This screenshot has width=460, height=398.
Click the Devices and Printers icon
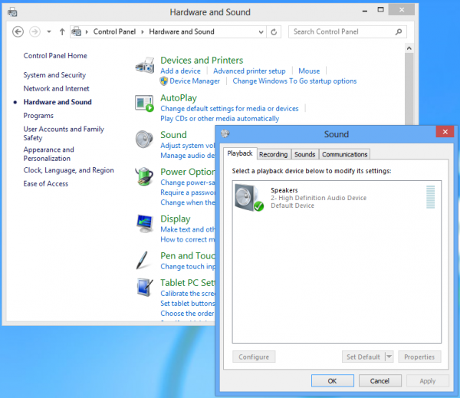tap(144, 67)
